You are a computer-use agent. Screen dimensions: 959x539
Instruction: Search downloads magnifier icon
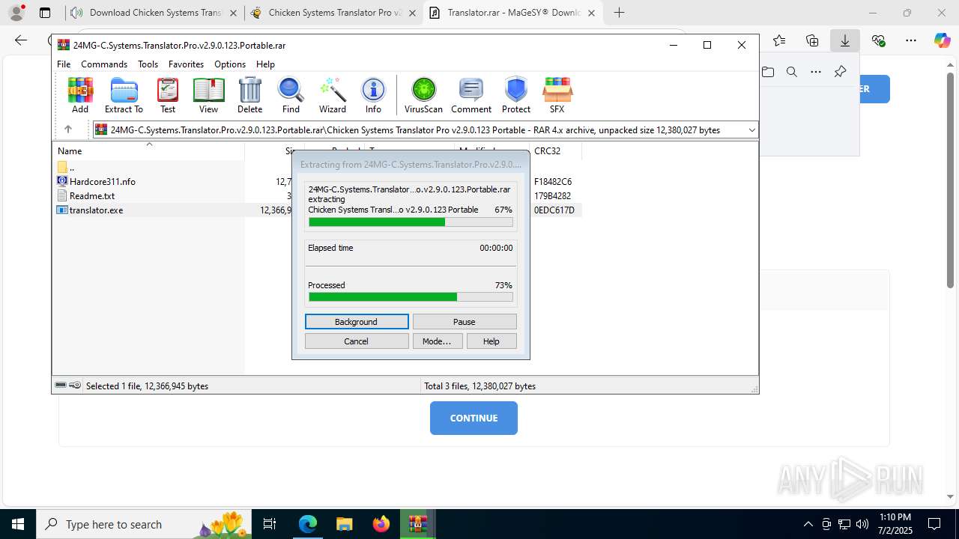(x=792, y=72)
